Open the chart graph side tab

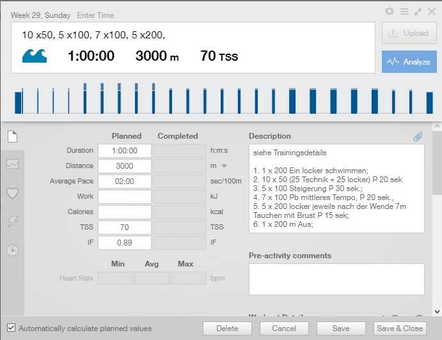pos(12,164)
